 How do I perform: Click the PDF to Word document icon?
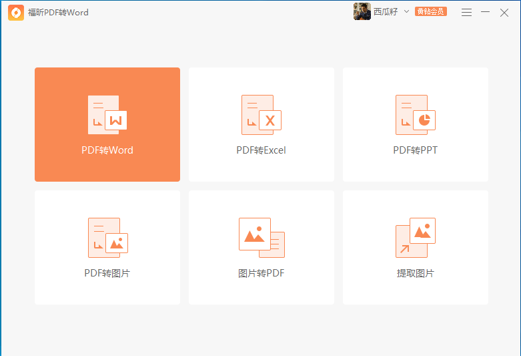tap(107, 115)
